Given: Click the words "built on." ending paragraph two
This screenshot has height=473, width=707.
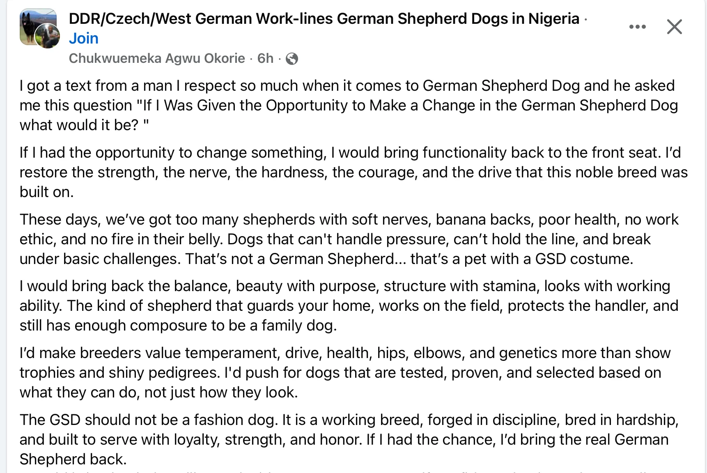Looking at the screenshot, I should [47, 192].
